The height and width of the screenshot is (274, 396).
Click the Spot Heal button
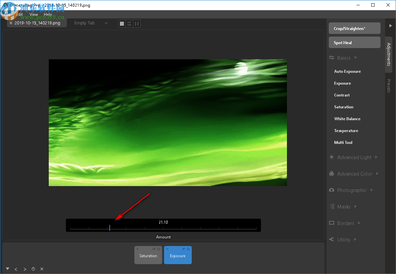[x=354, y=42]
